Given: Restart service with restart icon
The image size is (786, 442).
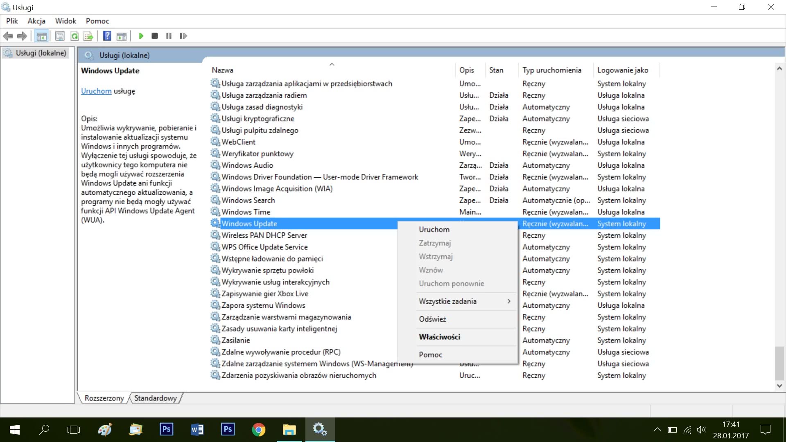Looking at the screenshot, I should pos(183,36).
